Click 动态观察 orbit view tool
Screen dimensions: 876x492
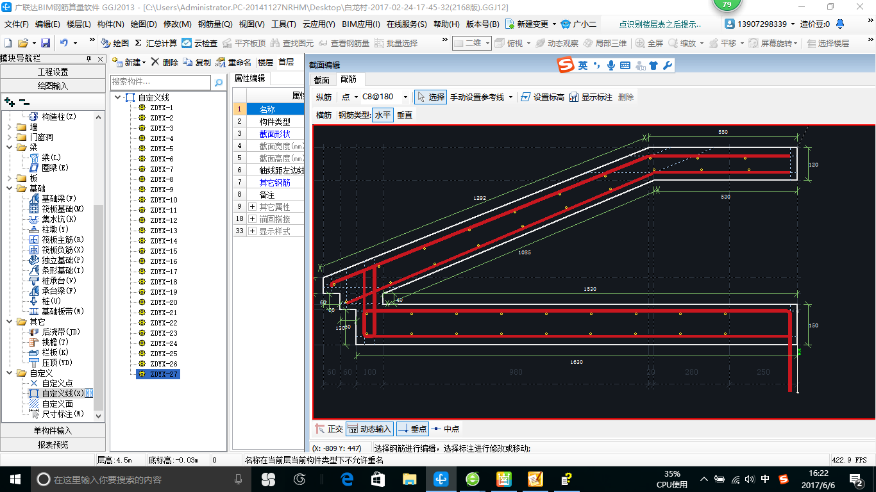[557, 43]
